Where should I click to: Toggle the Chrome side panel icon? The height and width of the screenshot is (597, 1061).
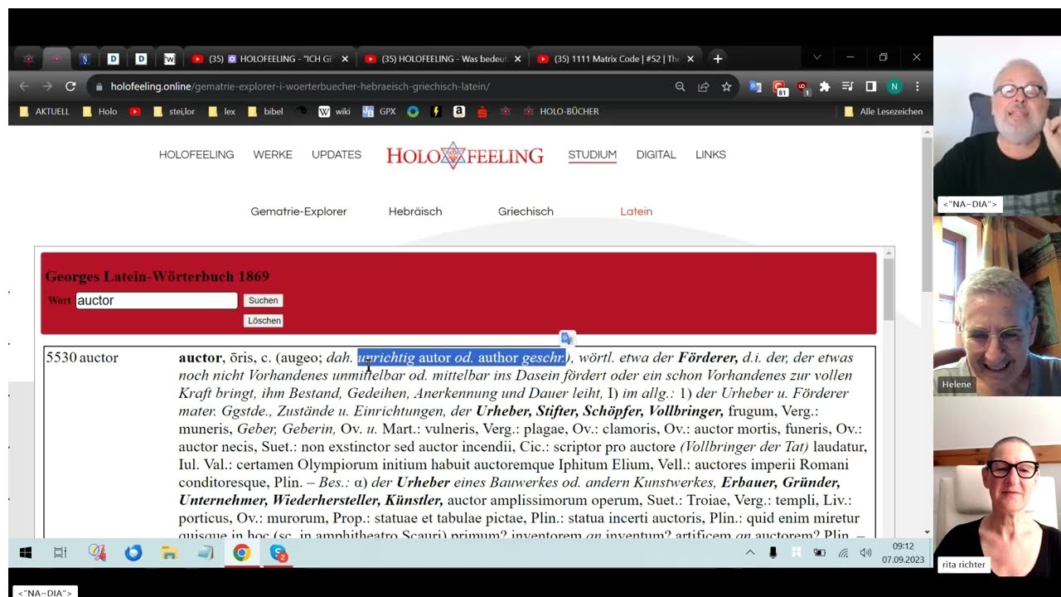pos(870,86)
